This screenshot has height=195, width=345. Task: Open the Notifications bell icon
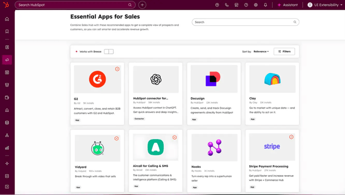point(265,5)
